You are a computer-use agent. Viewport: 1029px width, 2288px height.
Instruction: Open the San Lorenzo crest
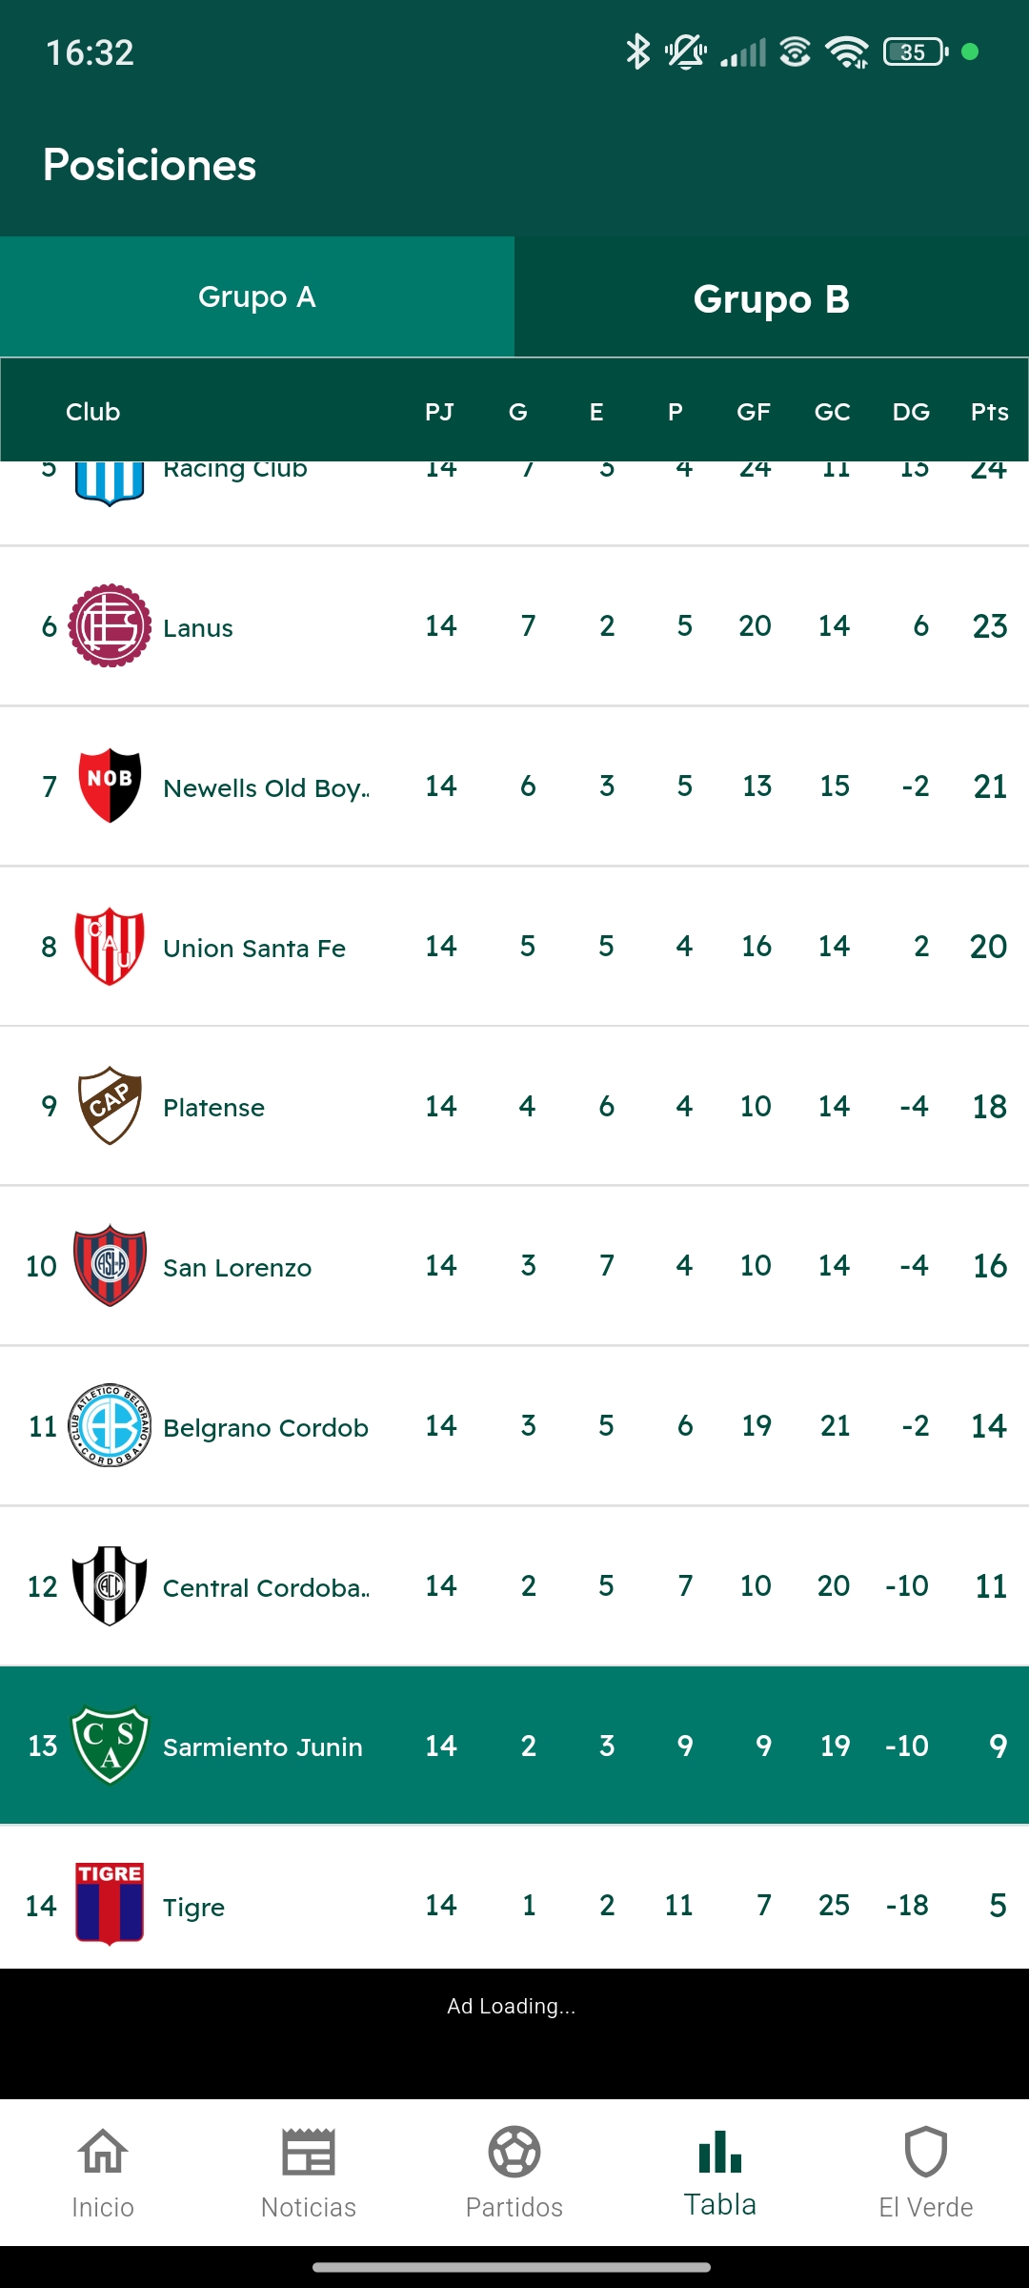click(110, 1266)
